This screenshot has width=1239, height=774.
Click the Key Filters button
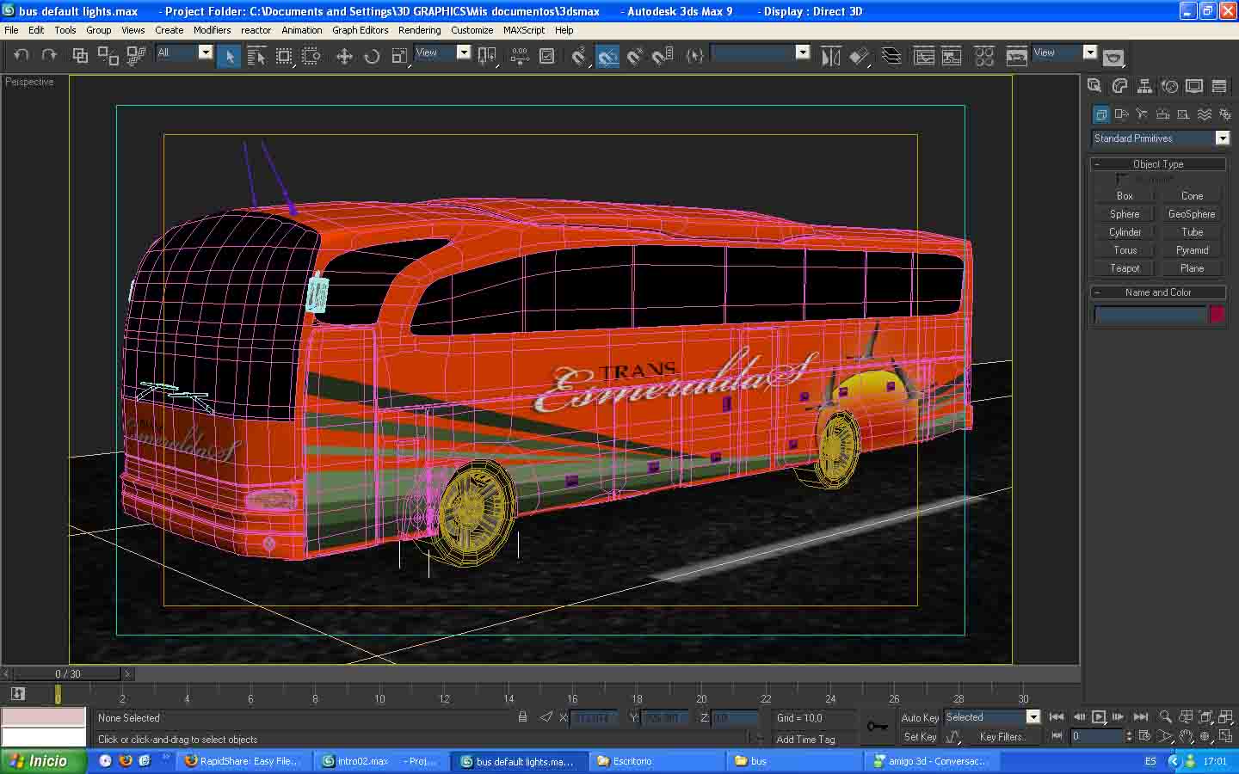[x=1002, y=737]
